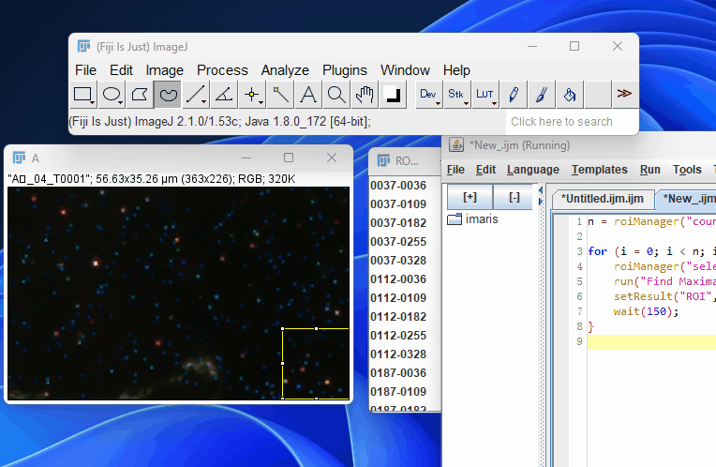Select the Hand scrolling tool
This screenshot has width=716, height=467.
[365, 95]
